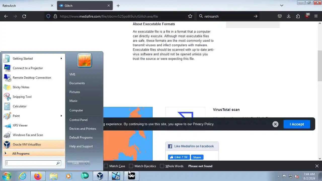Open the Action Center flag icon
Screen dimensions: 322x181
pyautogui.click(x=284, y=176)
